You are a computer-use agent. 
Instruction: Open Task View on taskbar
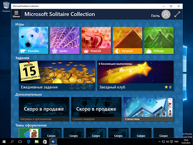click(20, 142)
